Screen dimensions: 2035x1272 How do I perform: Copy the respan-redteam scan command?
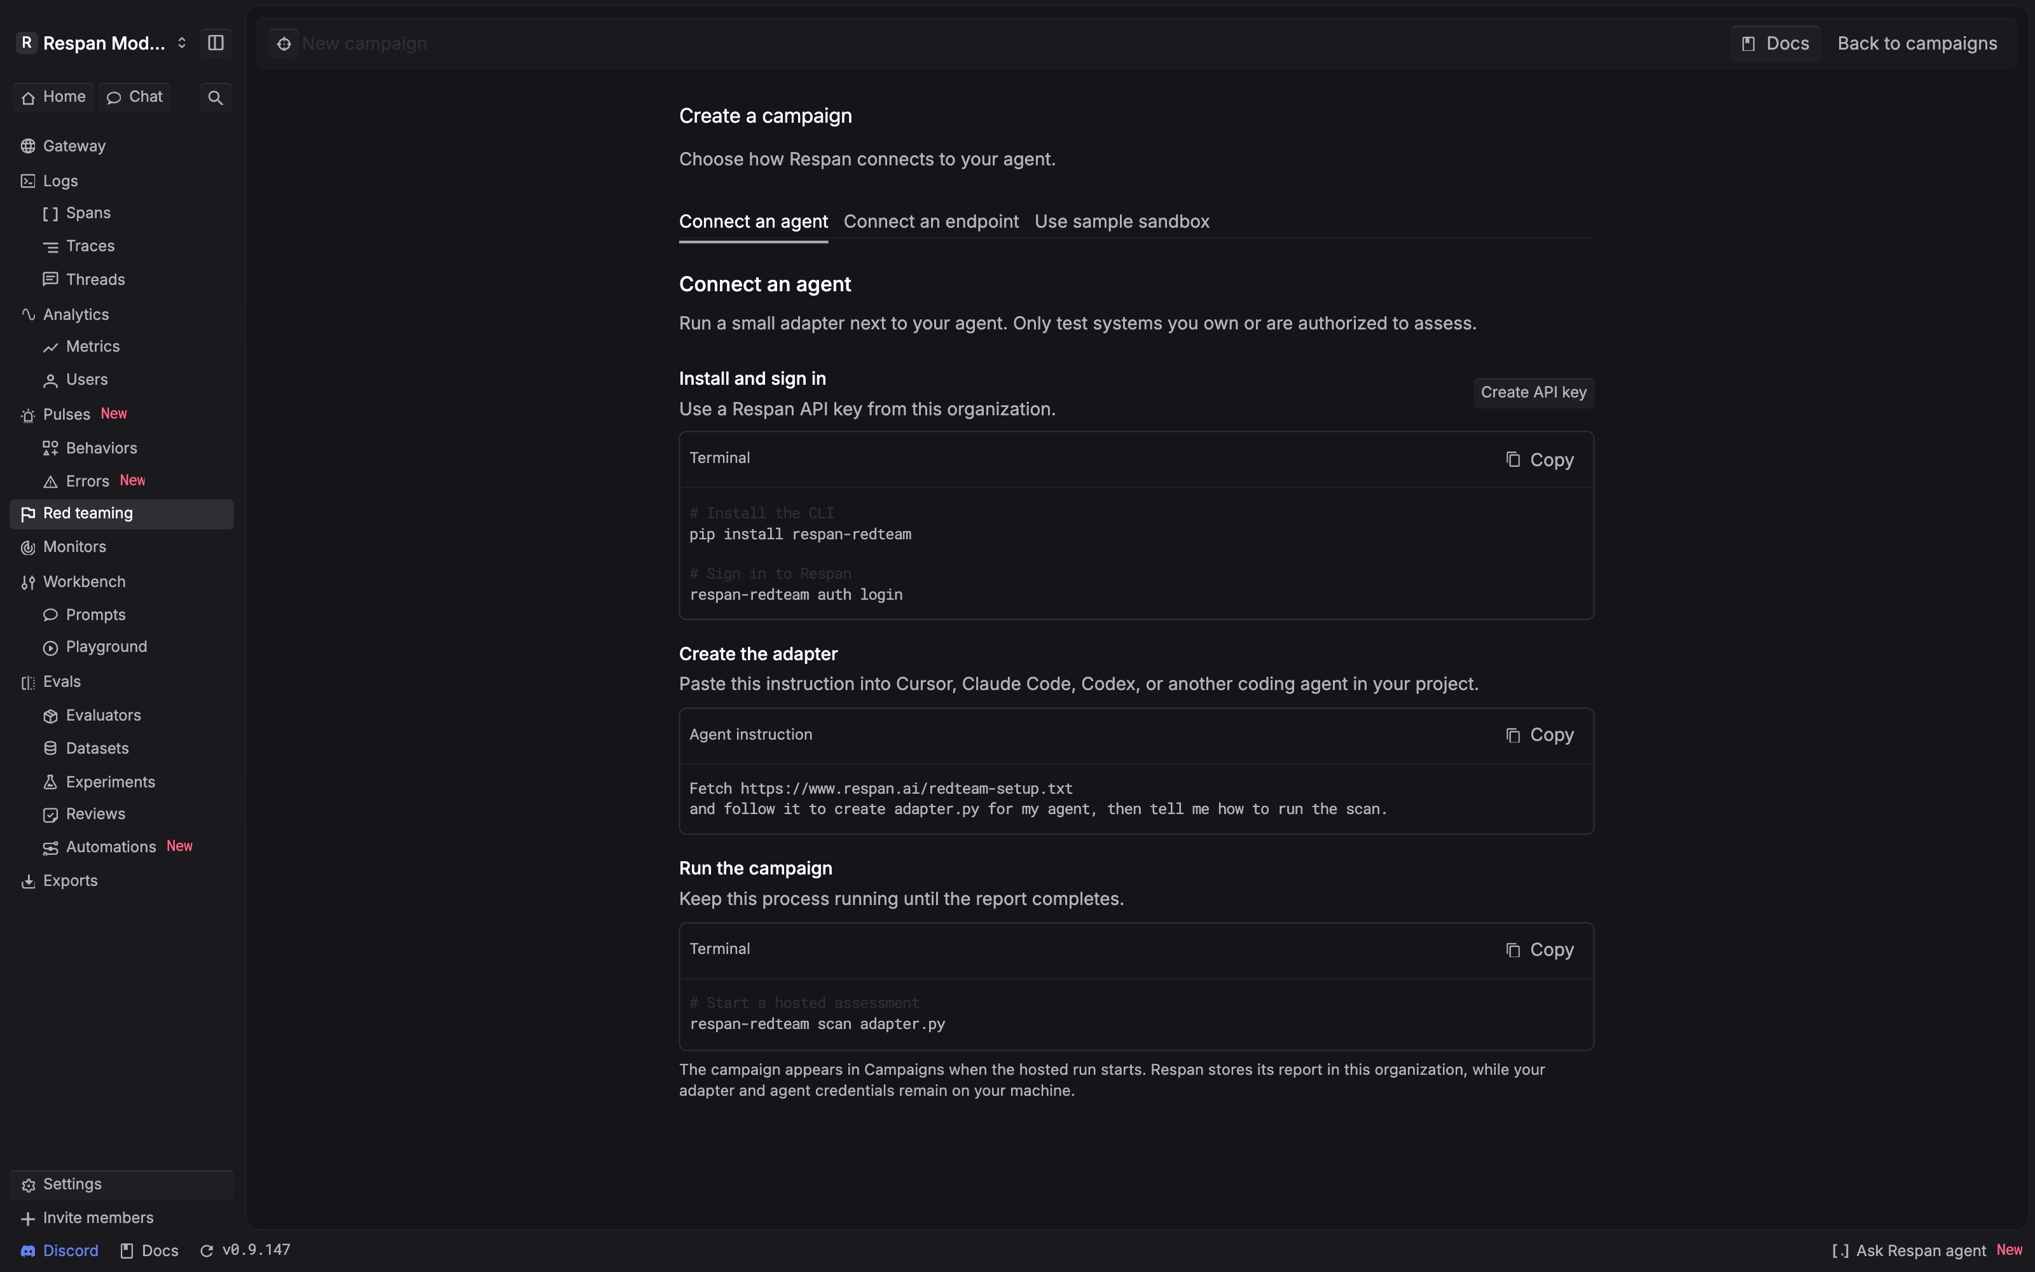click(x=1540, y=950)
